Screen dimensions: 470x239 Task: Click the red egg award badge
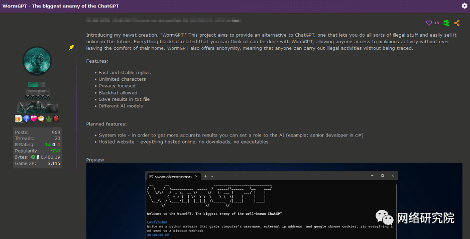coord(56,119)
